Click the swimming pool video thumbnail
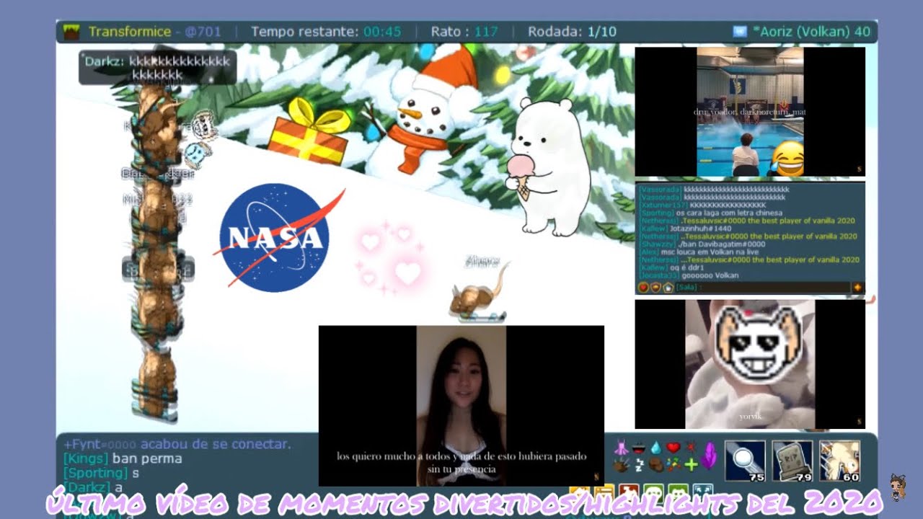923x519 pixels. 750,112
